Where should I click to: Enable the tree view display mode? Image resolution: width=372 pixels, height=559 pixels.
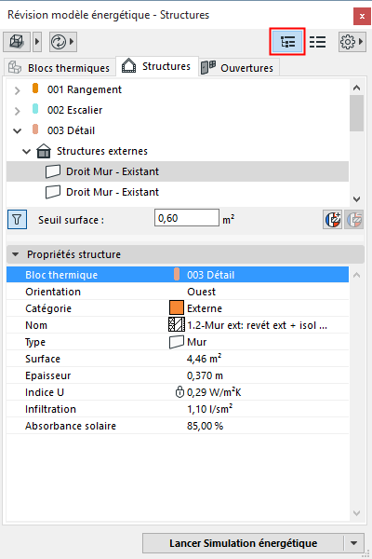click(287, 42)
